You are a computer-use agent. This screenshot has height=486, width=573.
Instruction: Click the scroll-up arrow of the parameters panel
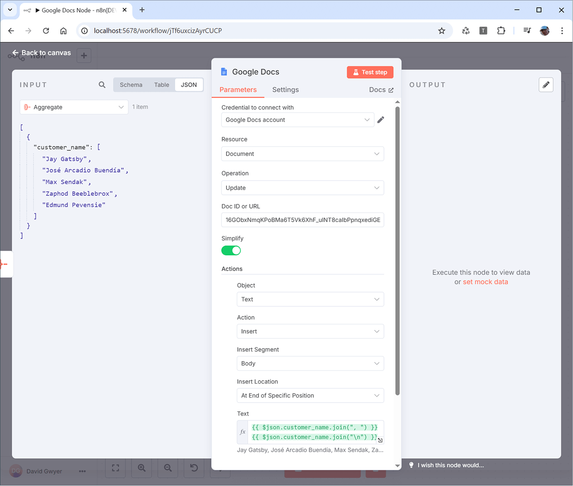pyautogui.click(x=397, y=102)
